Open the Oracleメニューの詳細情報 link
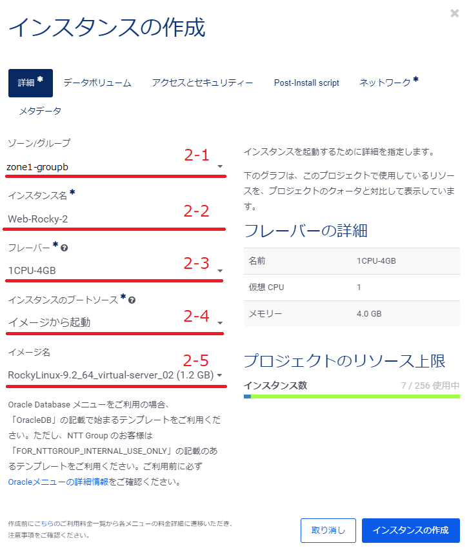Screen dimensions: 469x548 coord(58,482)
